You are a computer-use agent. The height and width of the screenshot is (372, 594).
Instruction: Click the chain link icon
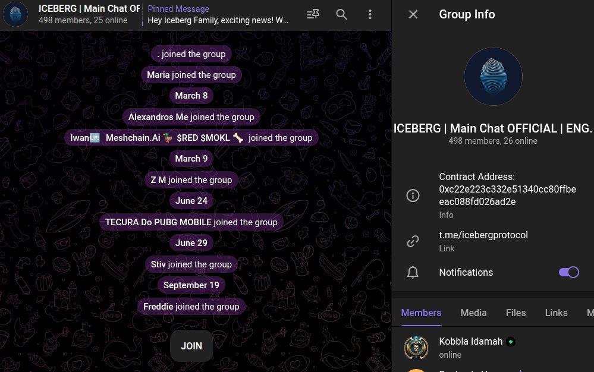pos(413,241)
